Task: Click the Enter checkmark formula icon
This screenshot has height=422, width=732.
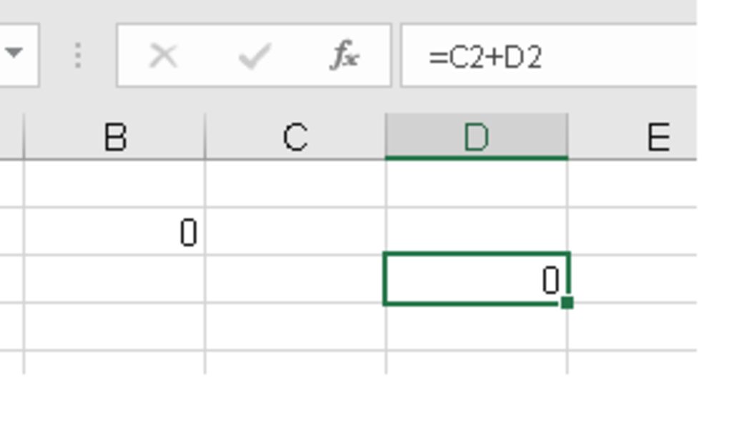Action: point(254,56)
